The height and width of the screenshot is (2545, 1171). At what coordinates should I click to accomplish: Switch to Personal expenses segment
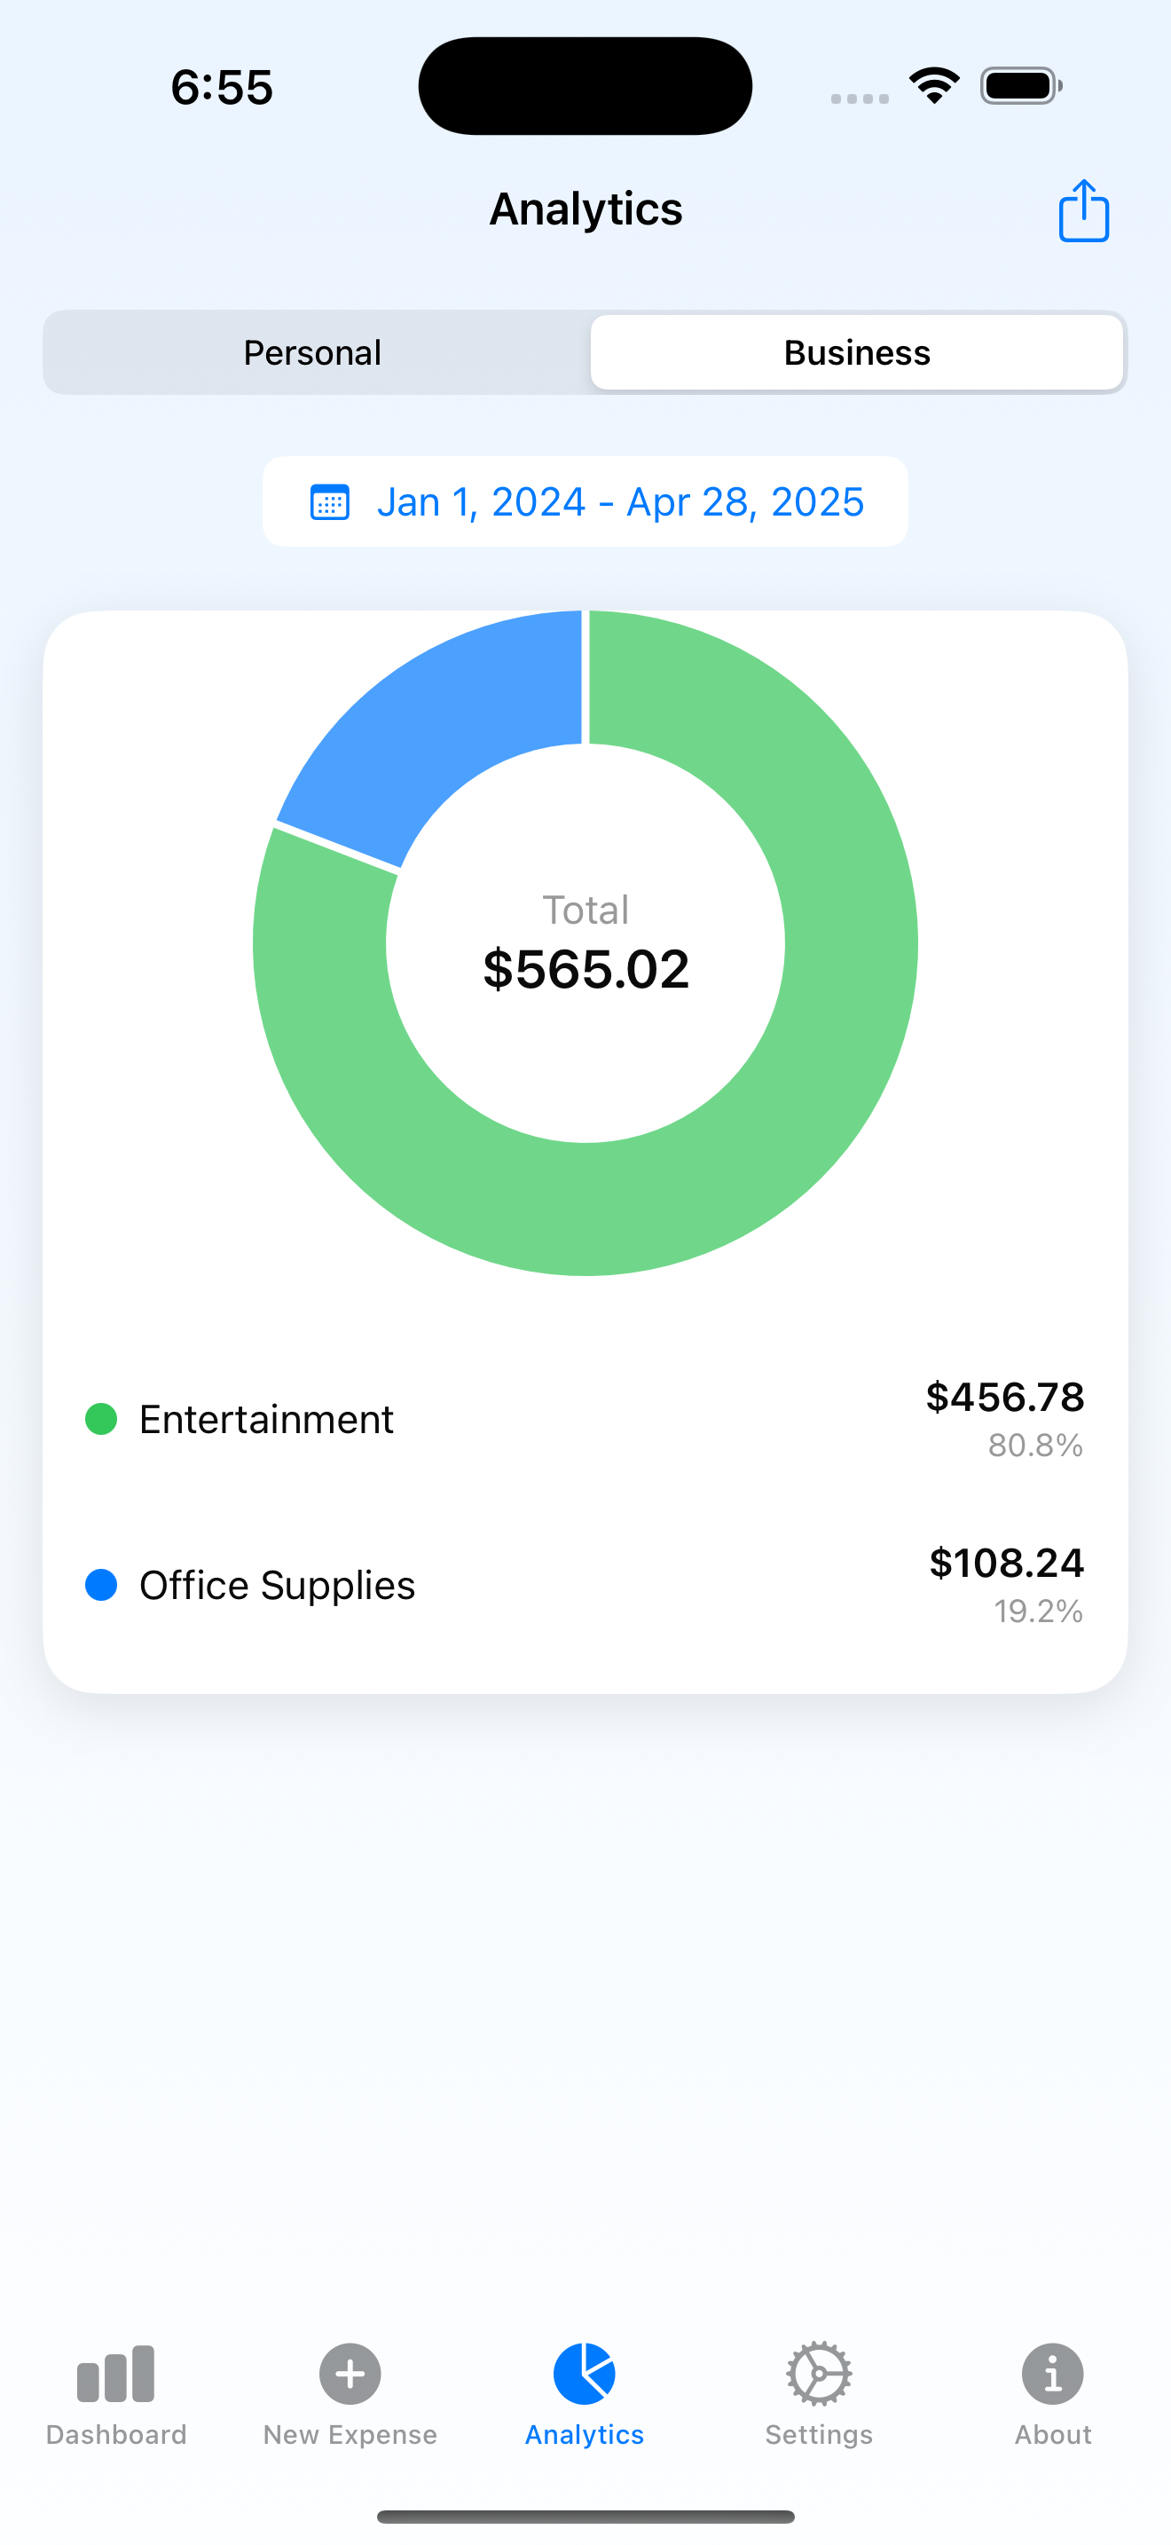click(312, 352)
